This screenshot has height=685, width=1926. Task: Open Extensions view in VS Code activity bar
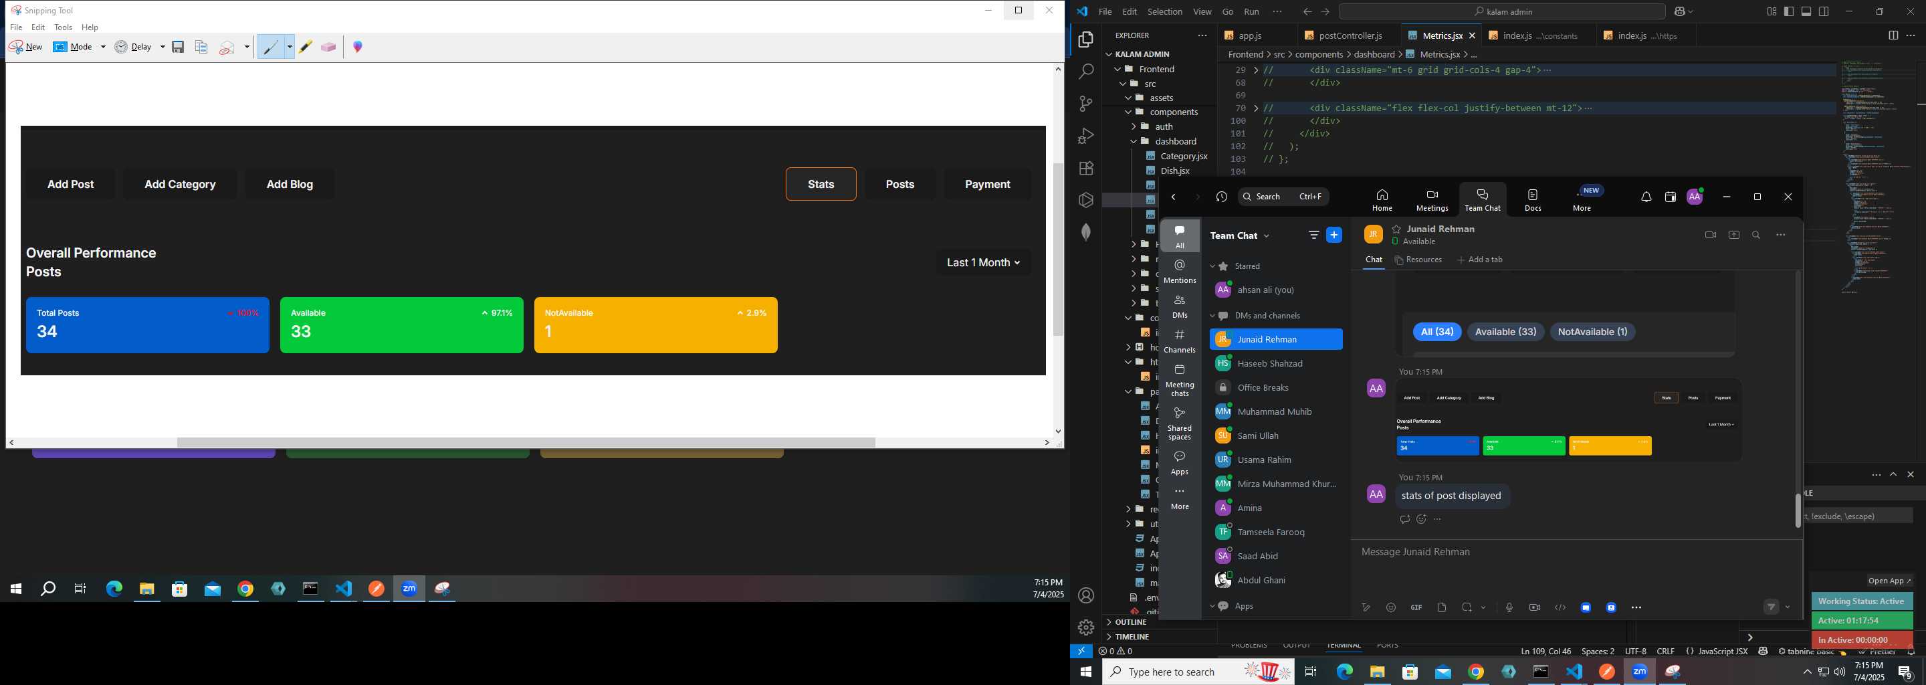(x=1085, y=169)
